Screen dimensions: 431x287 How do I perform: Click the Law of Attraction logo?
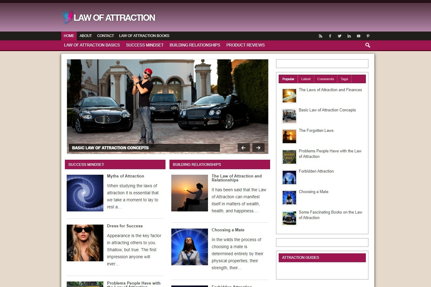tap(109, 17)
